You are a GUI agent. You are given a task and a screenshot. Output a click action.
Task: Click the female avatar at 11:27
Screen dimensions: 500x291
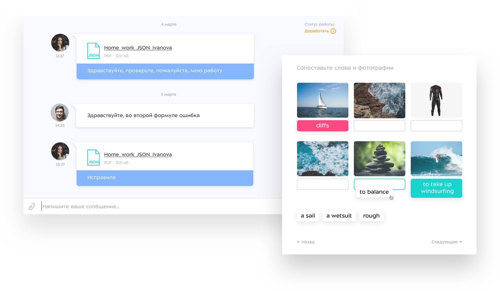point(60,43)
